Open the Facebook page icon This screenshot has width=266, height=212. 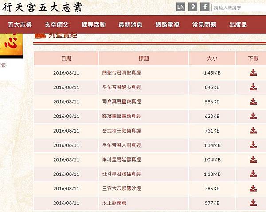coord(205,7)
